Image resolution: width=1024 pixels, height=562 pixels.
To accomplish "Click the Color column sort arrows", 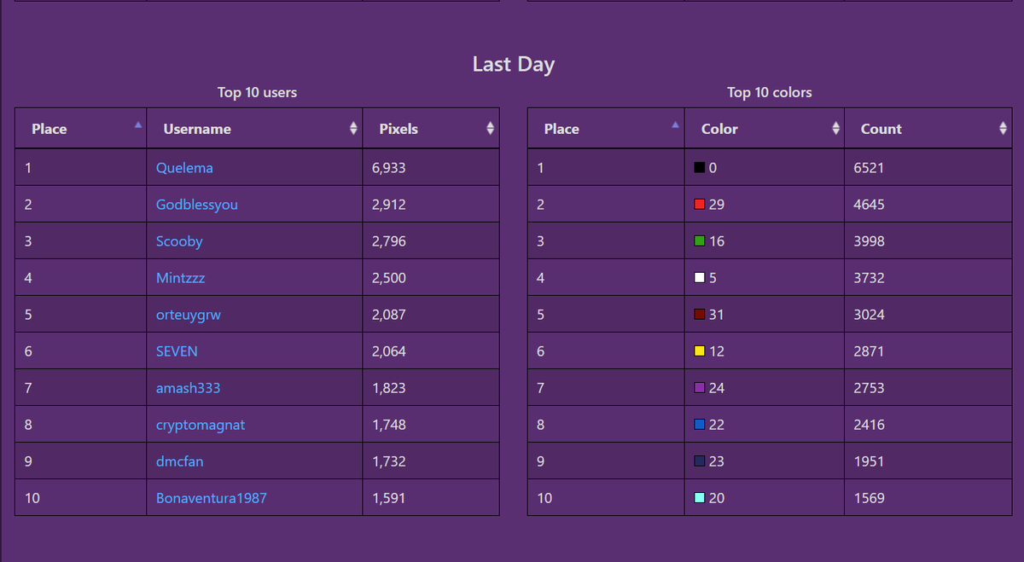I will 835,129.
